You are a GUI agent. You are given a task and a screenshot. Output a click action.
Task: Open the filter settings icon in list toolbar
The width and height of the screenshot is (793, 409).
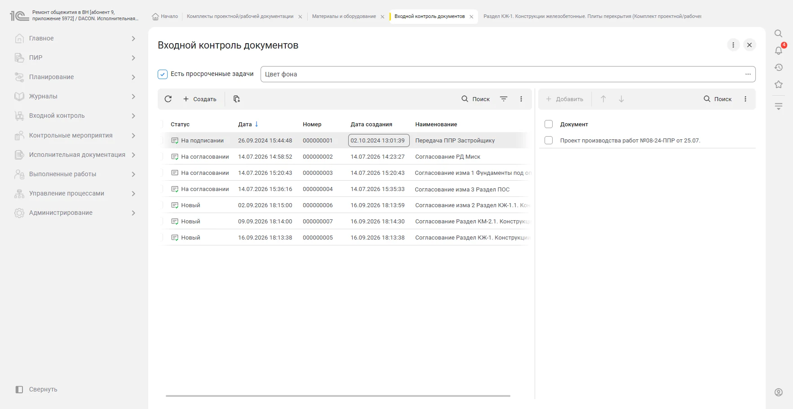pos(504,99)
